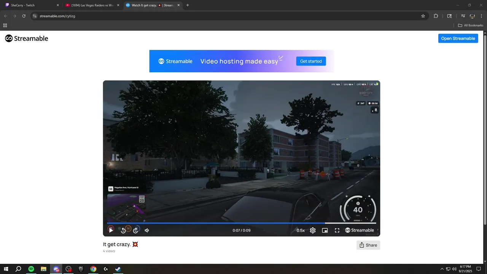Play the Streamable video
The width and height of the screenshot is (487, 274).
(x=111, y=230)
